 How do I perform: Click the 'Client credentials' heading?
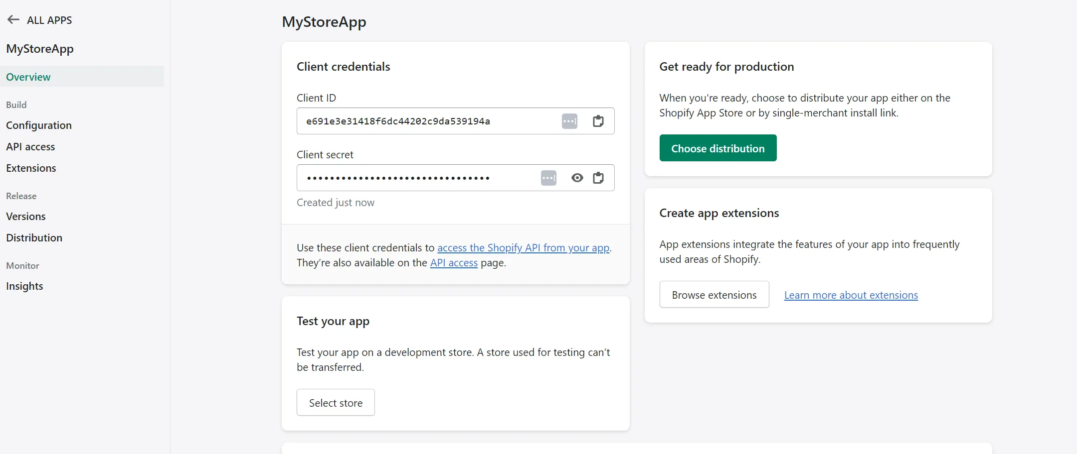click(x=344, y=67)
